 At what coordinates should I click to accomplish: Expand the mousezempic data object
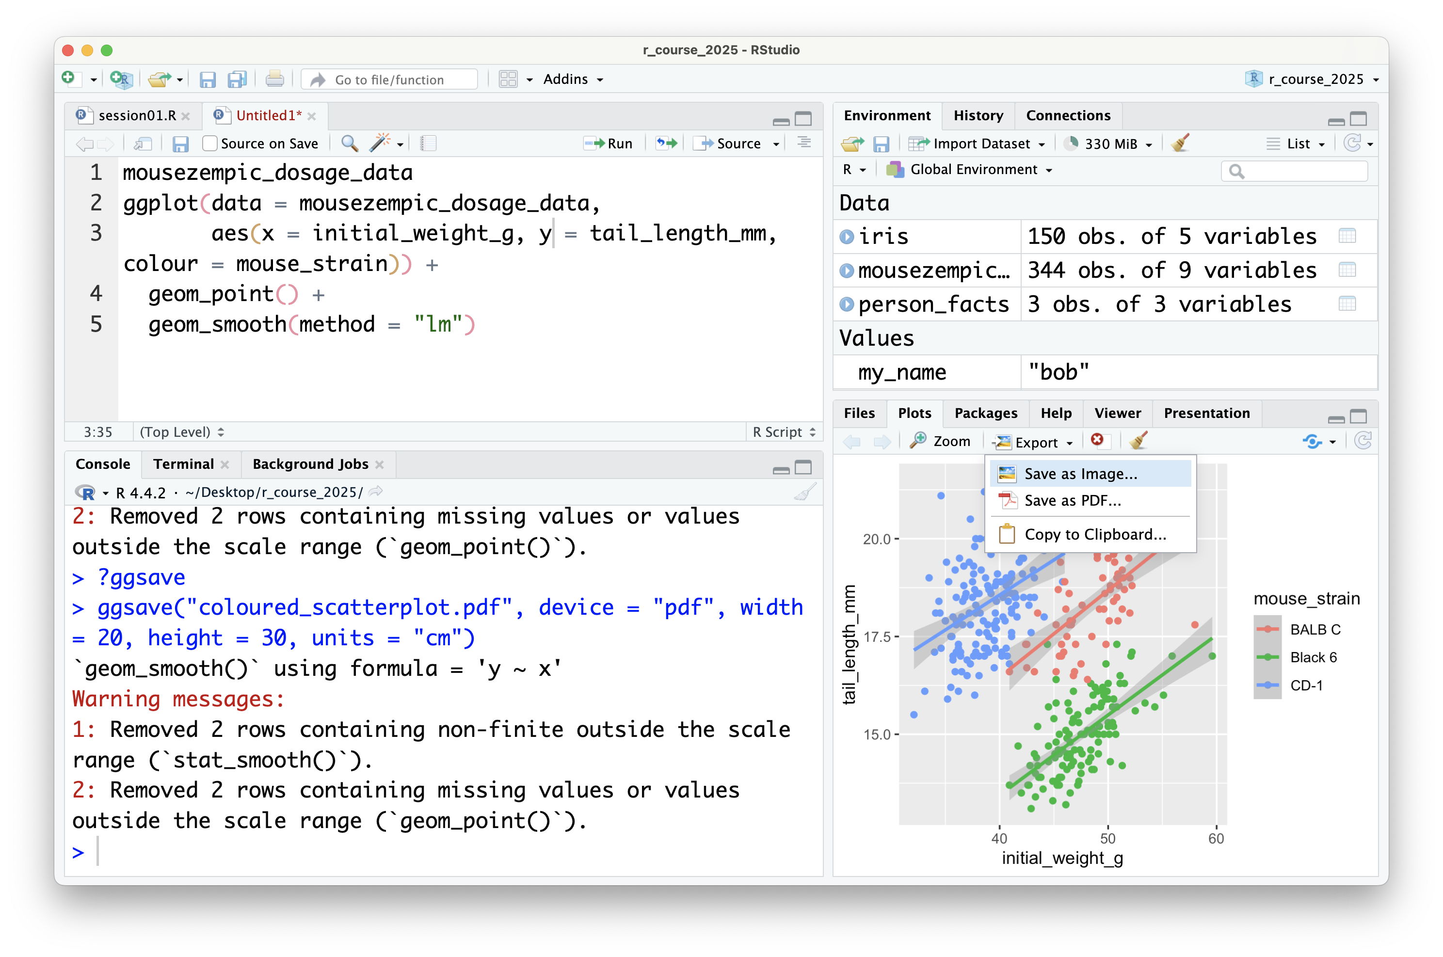point(847,271)
